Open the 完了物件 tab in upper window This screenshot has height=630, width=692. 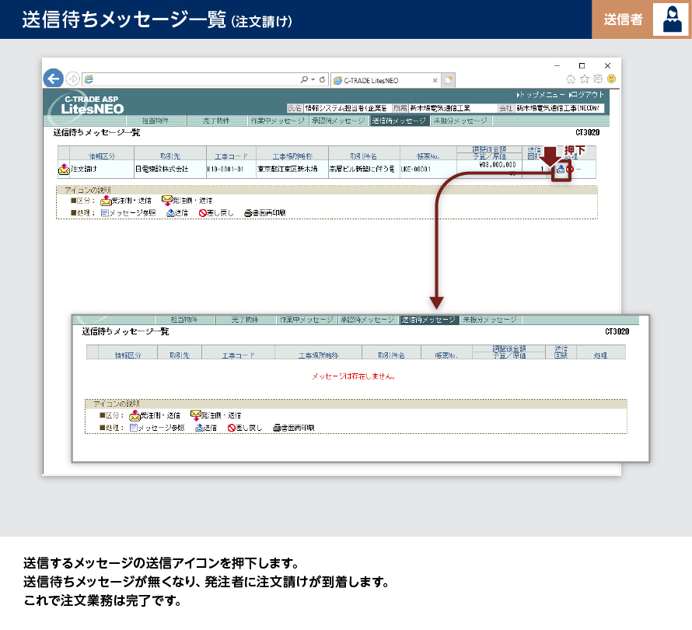[x=215, y=121]
